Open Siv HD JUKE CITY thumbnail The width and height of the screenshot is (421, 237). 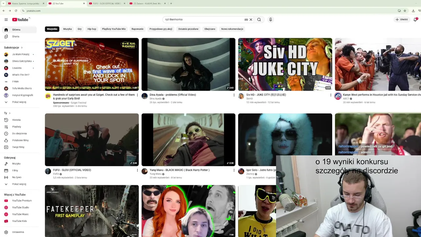click(x=285, y=64)
